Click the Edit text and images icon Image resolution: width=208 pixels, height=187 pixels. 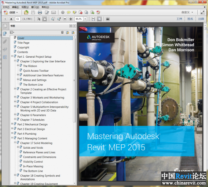tap(47, 12)
